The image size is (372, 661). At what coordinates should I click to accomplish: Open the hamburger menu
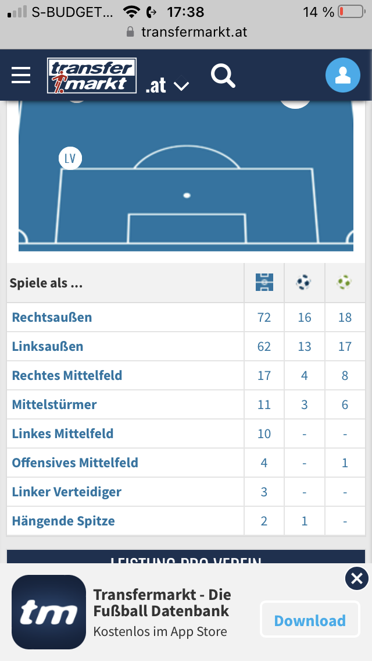21,75
